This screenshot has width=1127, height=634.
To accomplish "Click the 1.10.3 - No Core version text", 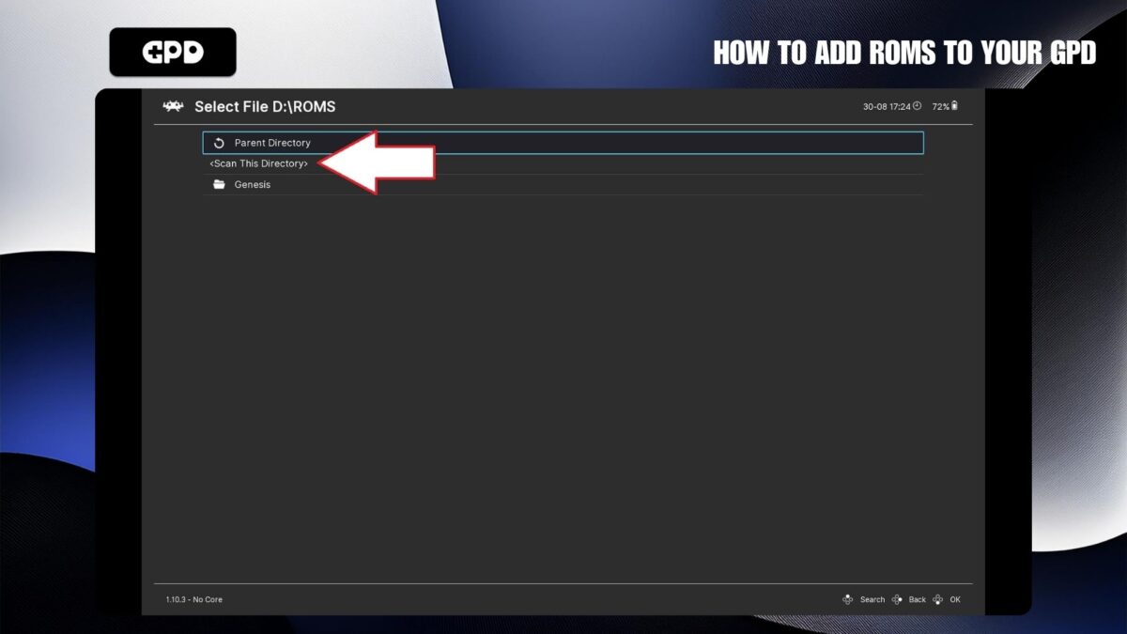I will coord(194,599).
